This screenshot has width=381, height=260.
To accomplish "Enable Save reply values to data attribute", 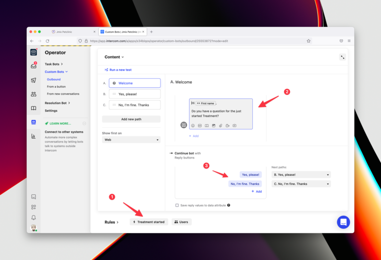I will tap(177, 205).
